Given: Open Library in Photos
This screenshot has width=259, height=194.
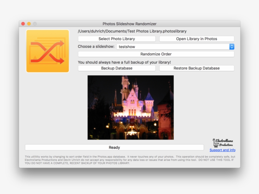Looking at the screenshot, I should pyautogui.click(x=196, y=39).
